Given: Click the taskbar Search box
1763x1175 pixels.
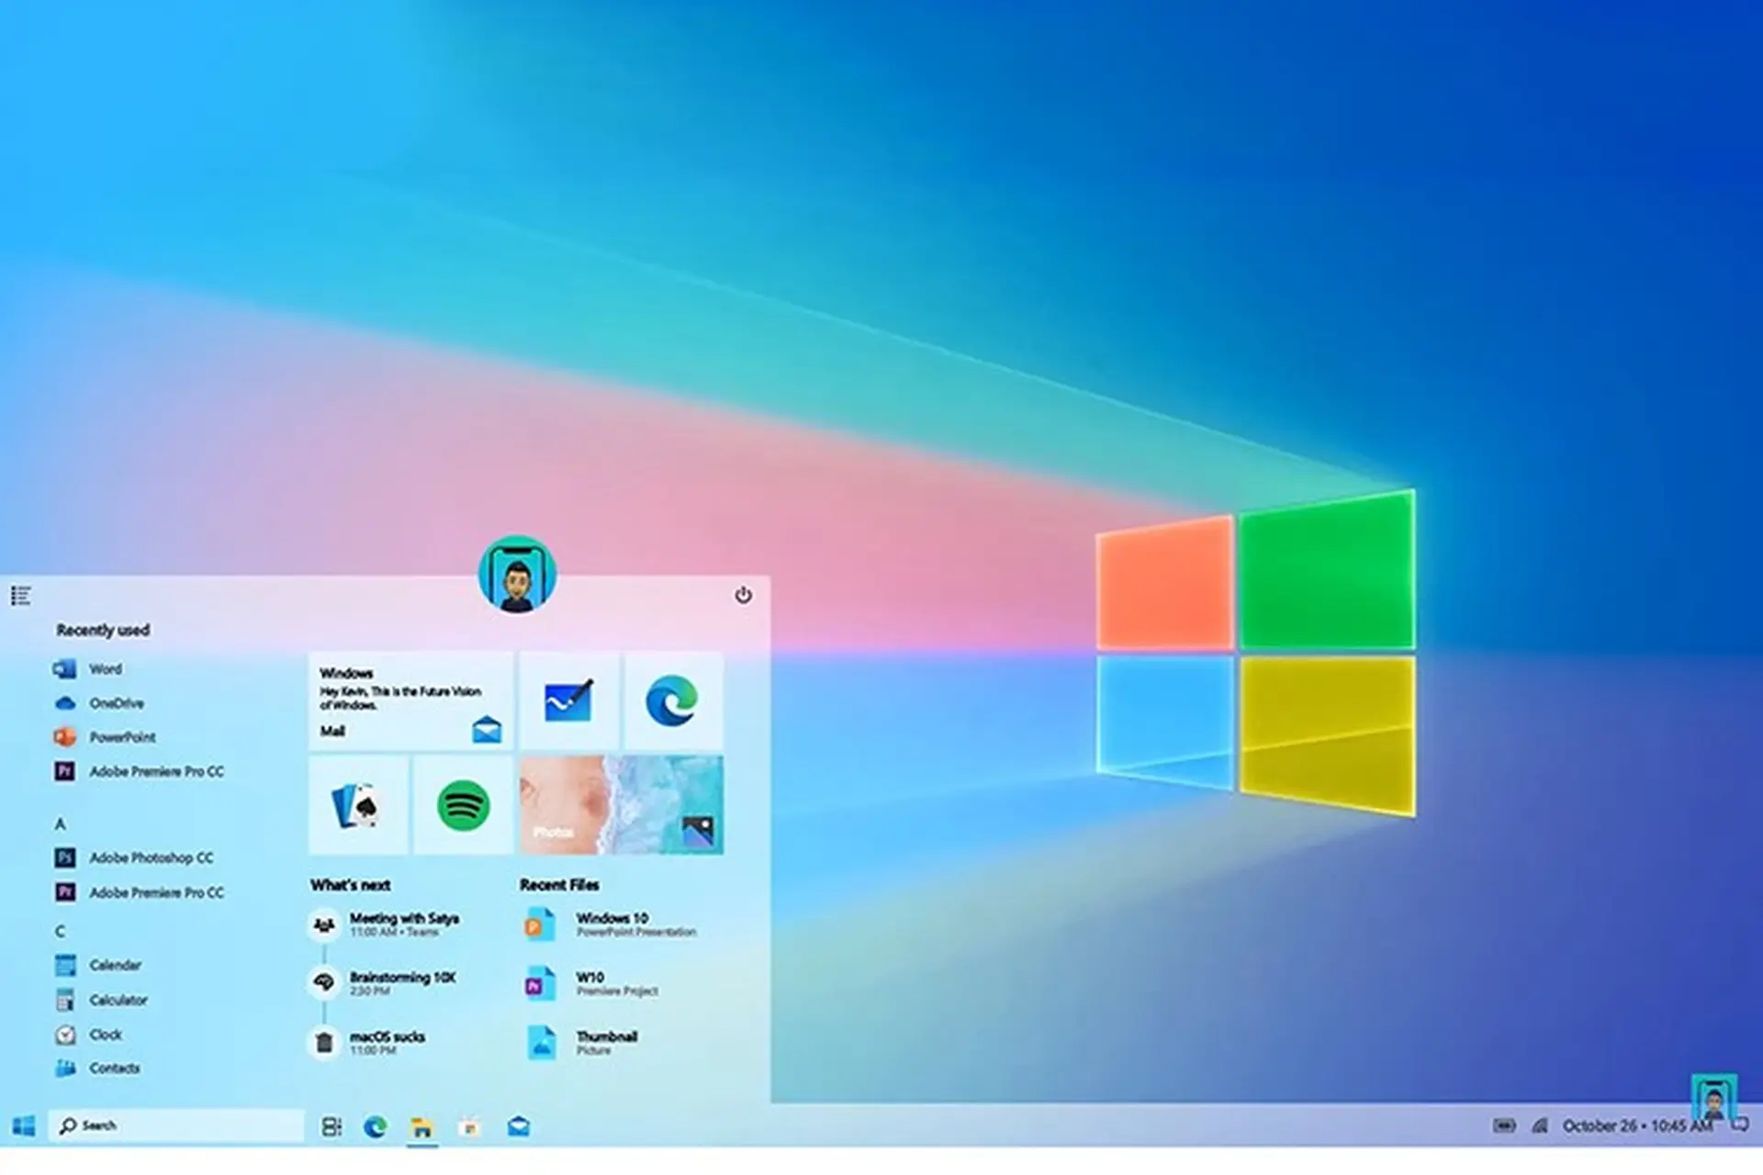Looking at the screenshot, I should [176, 1125].
